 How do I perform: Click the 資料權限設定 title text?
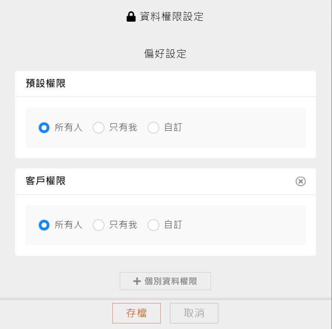(x=172, y=17)
